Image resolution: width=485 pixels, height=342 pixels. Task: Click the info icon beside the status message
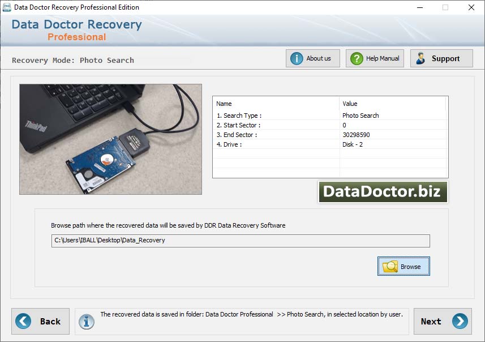point(86,322)
